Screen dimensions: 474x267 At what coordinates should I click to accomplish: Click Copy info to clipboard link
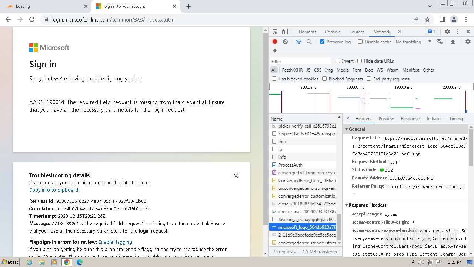pos(54,190)
